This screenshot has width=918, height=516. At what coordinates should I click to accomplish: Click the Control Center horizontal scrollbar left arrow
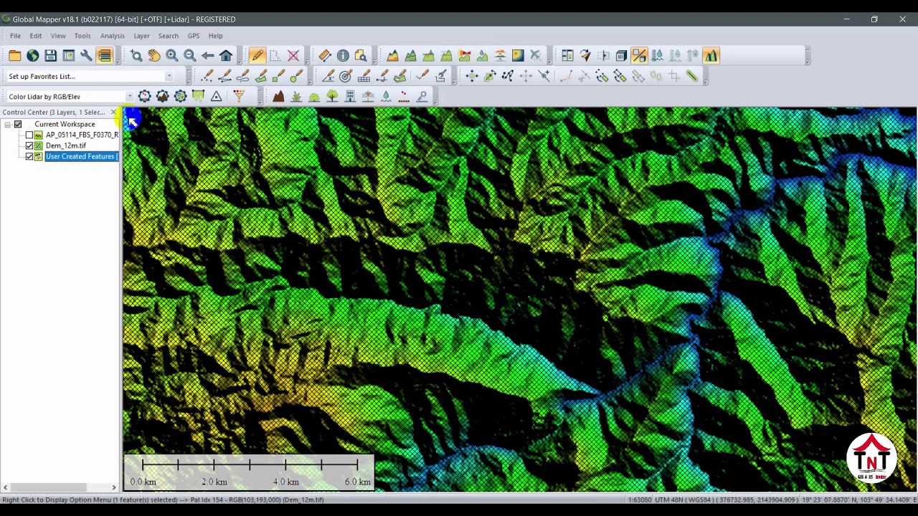click(x=5, y=488)
